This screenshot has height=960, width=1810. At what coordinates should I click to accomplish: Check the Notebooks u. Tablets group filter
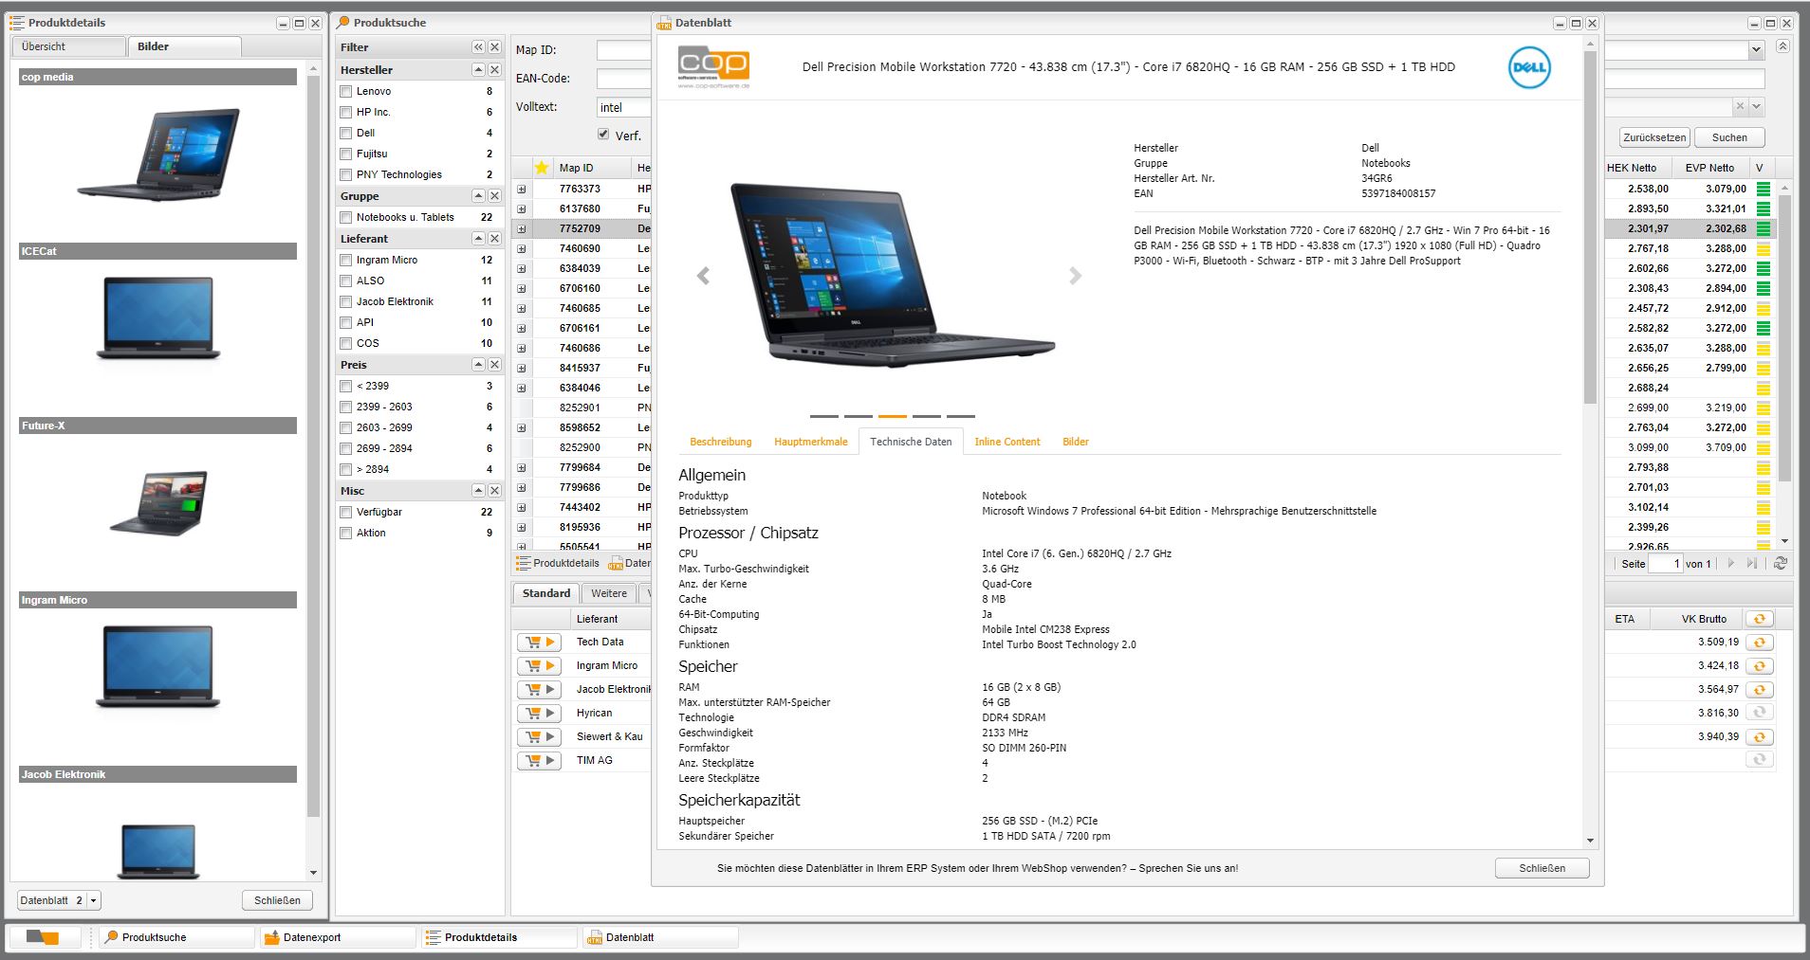[x=346, y=218]
